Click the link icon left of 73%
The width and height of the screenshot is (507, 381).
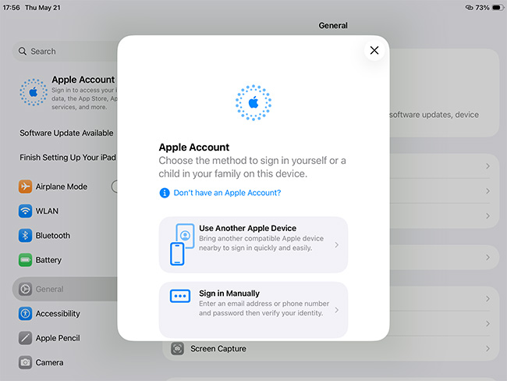pyautogui.click(x=469, y=8)
